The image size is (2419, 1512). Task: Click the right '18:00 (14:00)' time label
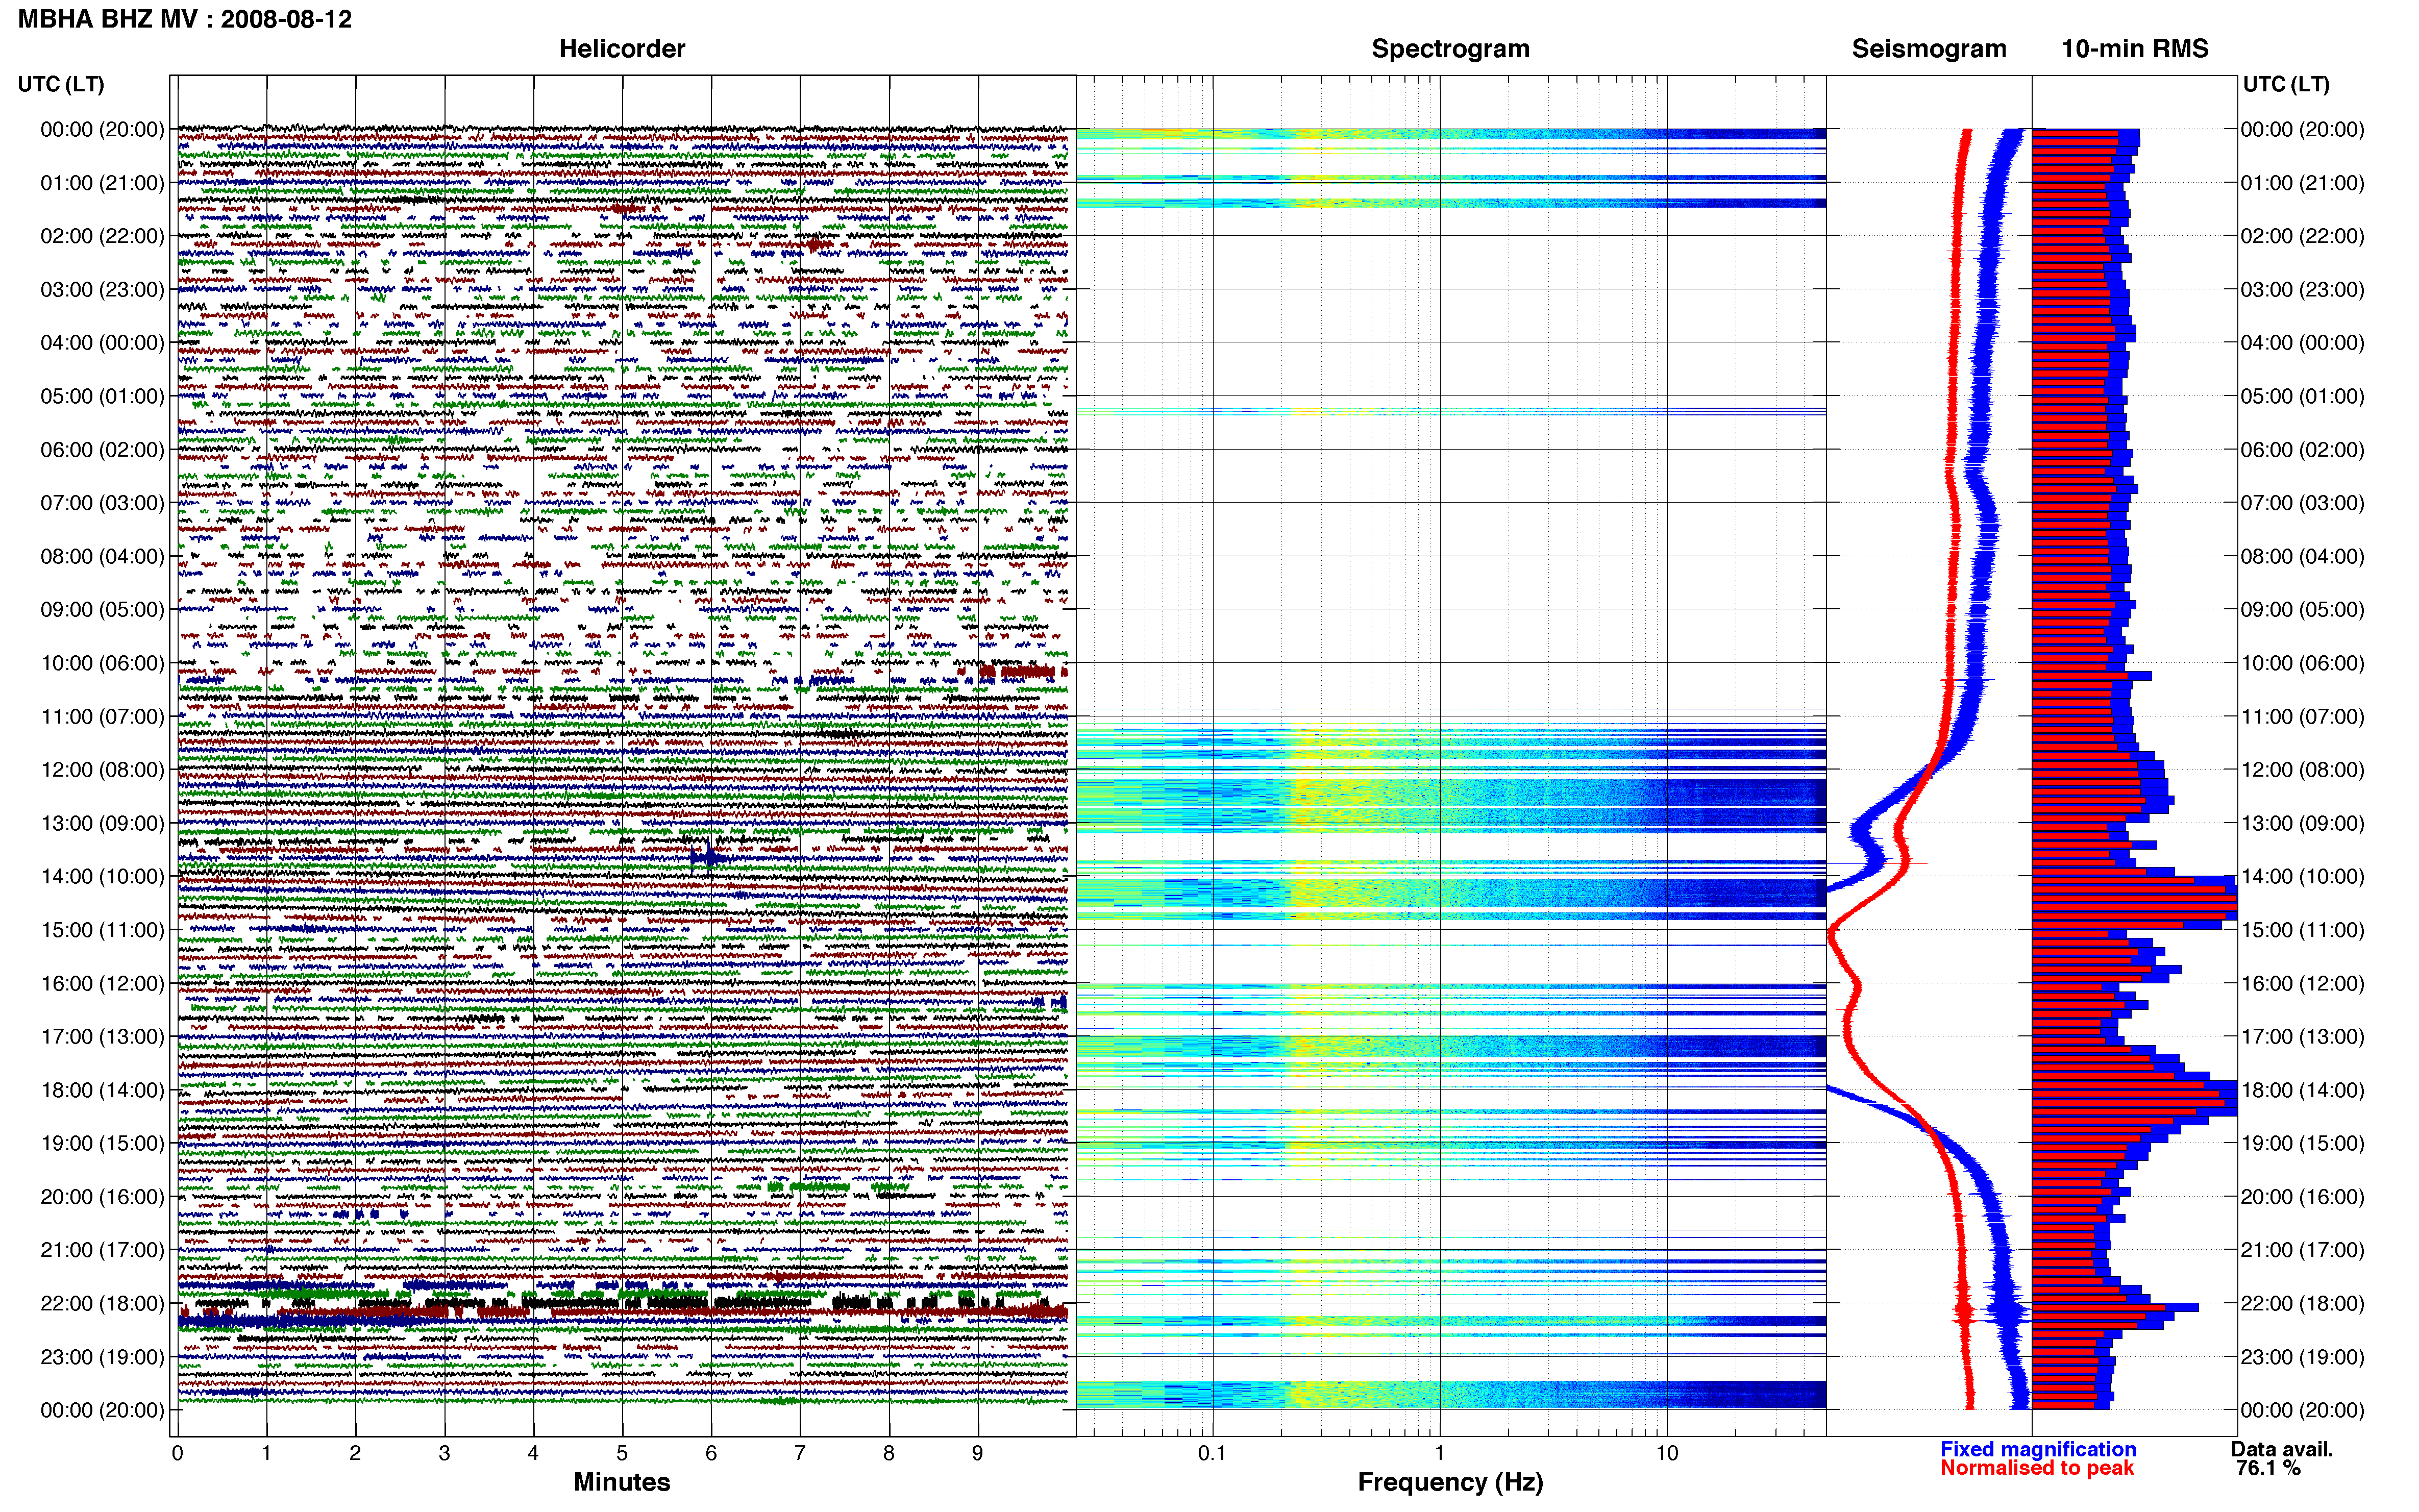(2302, 1090)
